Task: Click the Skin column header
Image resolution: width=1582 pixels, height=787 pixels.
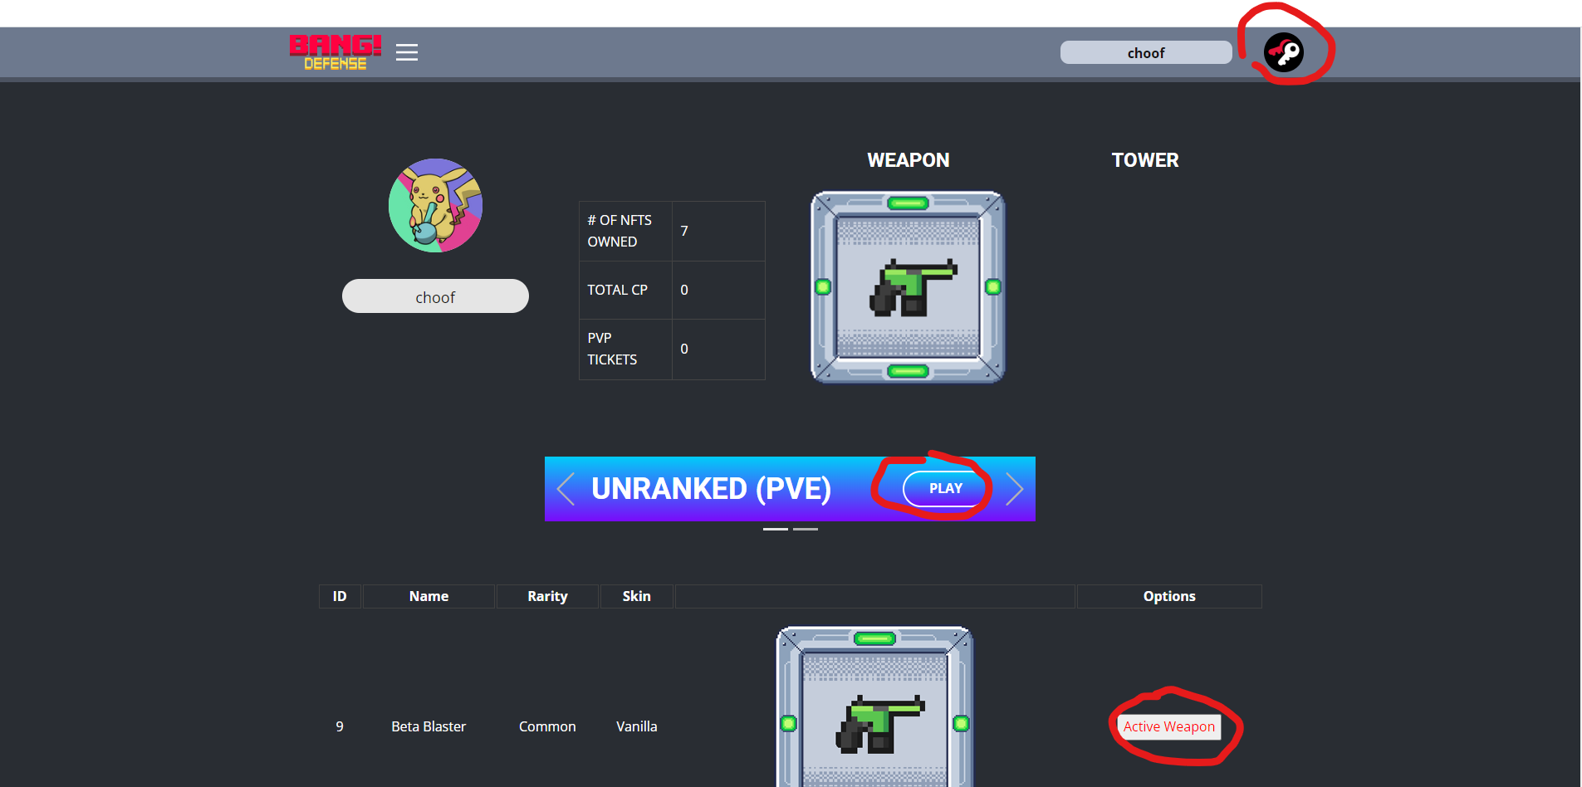Action: click(x=637, y=596)
